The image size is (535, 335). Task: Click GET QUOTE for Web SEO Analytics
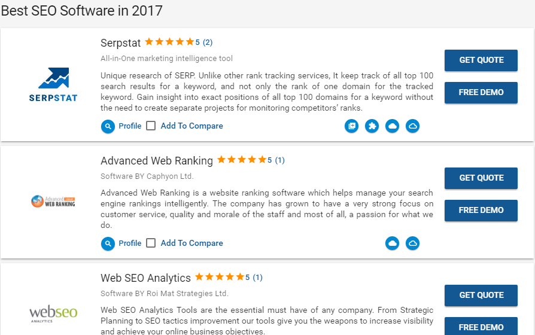click(x=481, y=296)
